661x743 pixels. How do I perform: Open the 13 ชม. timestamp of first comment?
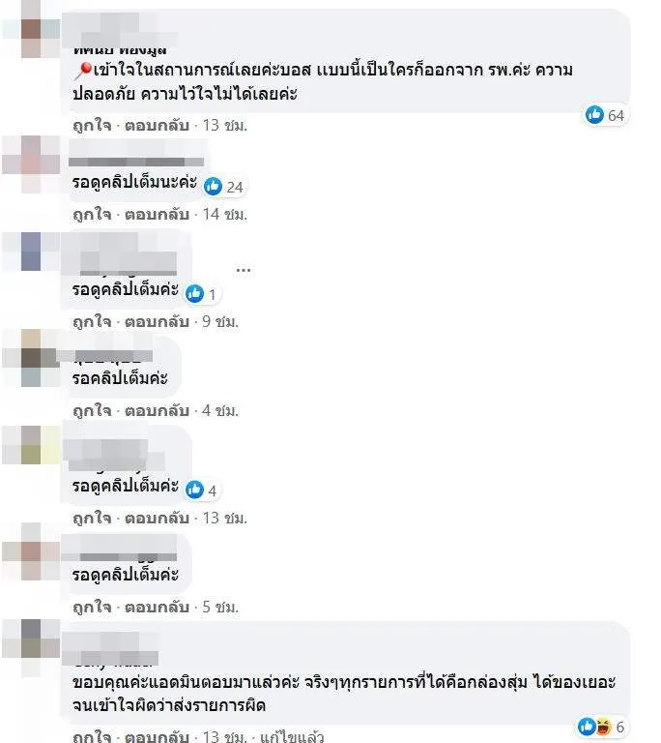[225, 126]
